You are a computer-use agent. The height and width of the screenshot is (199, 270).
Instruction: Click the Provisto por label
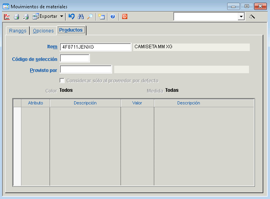point(43,70)
